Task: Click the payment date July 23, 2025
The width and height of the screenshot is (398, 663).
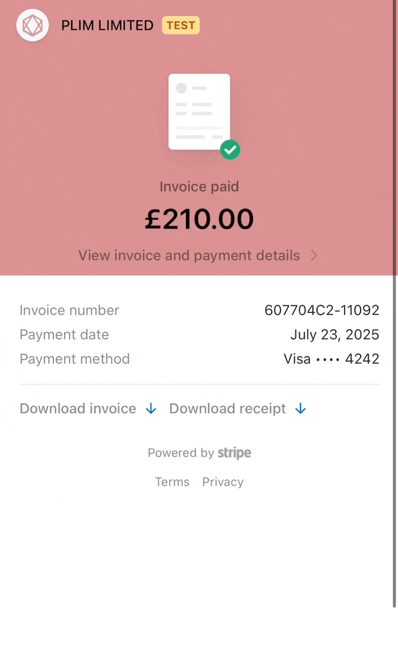Action: click(x=335, y=334)
